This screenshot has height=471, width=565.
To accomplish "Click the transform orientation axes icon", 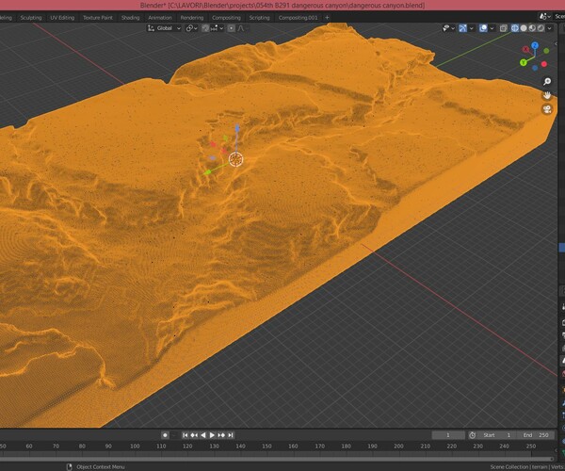I will (151, 28).
